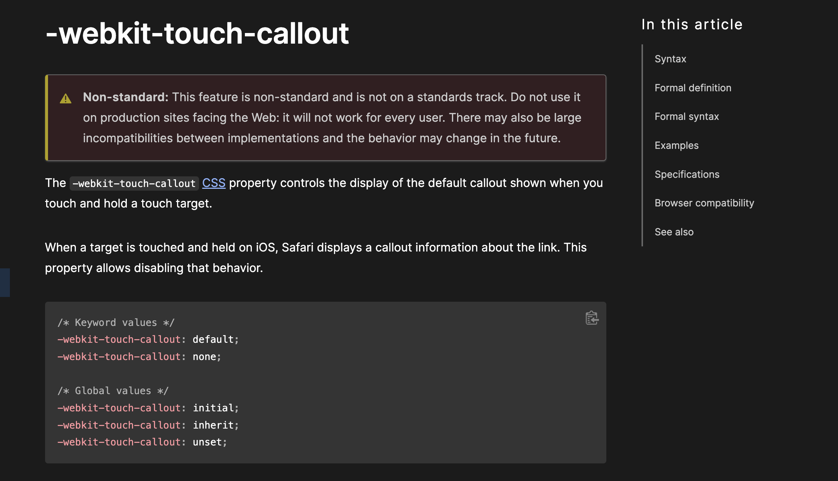Viewport: 838px width, 481px height.
Task: Click the 'Global values' code comment
Action: coord(113,391)
